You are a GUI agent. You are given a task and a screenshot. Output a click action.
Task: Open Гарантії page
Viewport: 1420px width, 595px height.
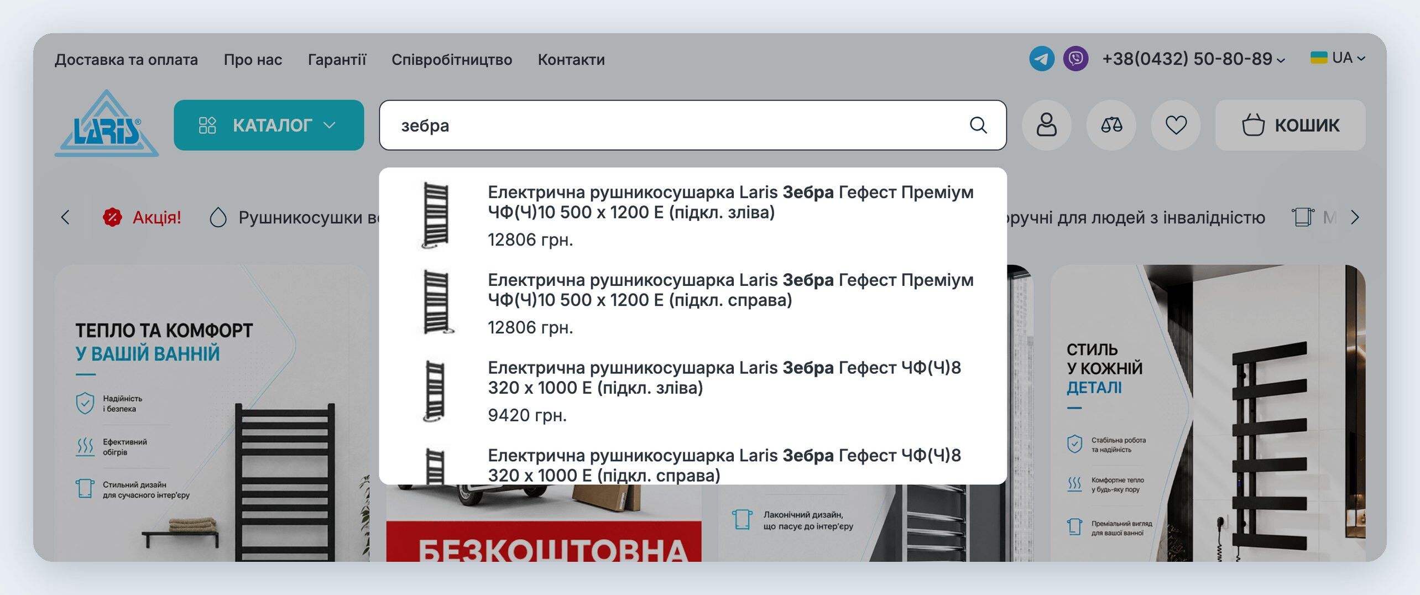(x=337, y=59)
